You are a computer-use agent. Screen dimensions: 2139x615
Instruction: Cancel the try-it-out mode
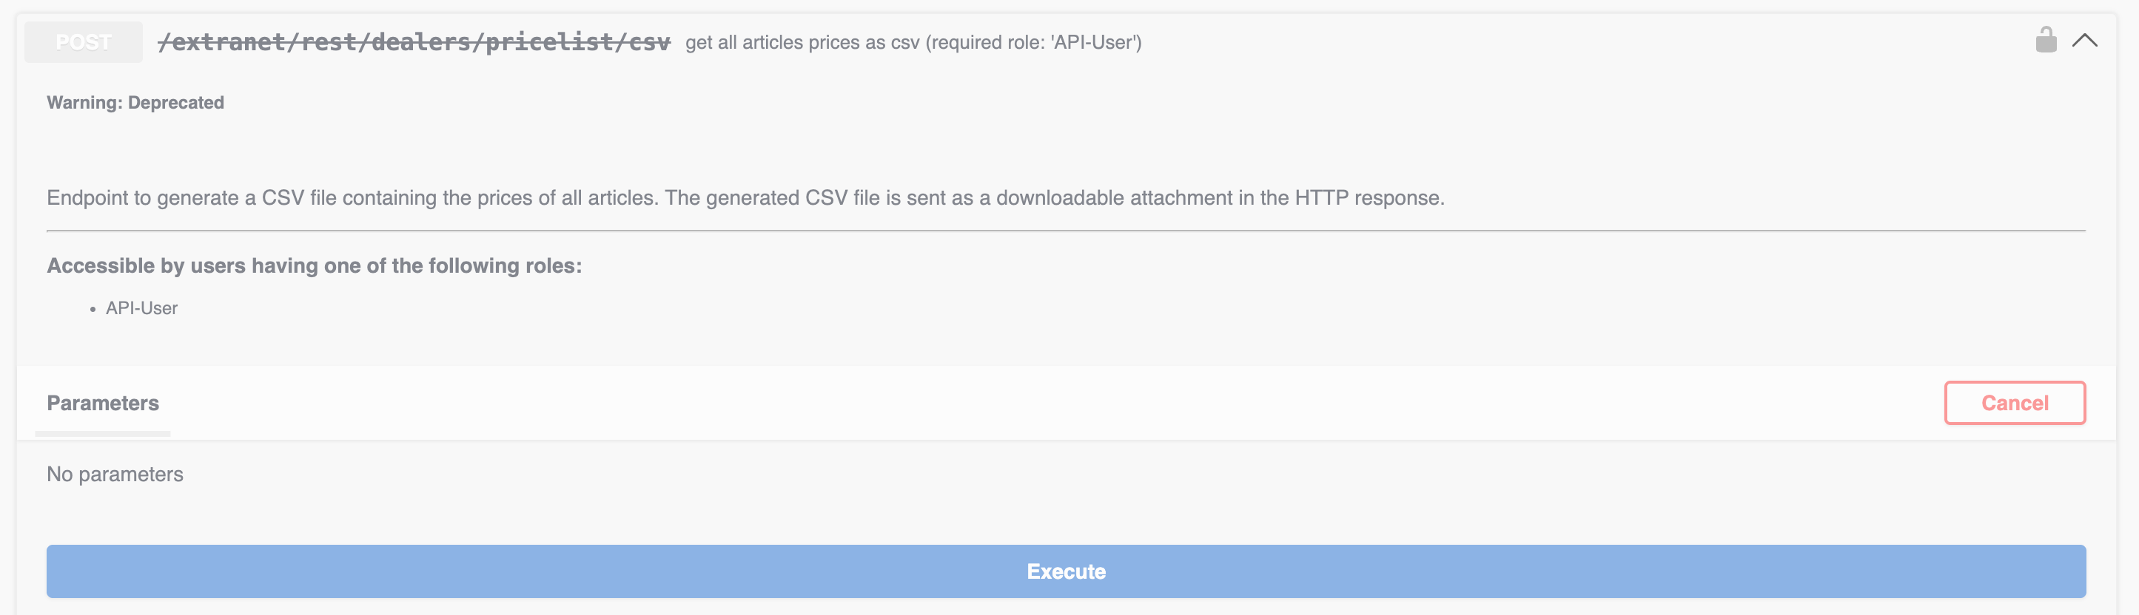click(x=2014, y=403)
